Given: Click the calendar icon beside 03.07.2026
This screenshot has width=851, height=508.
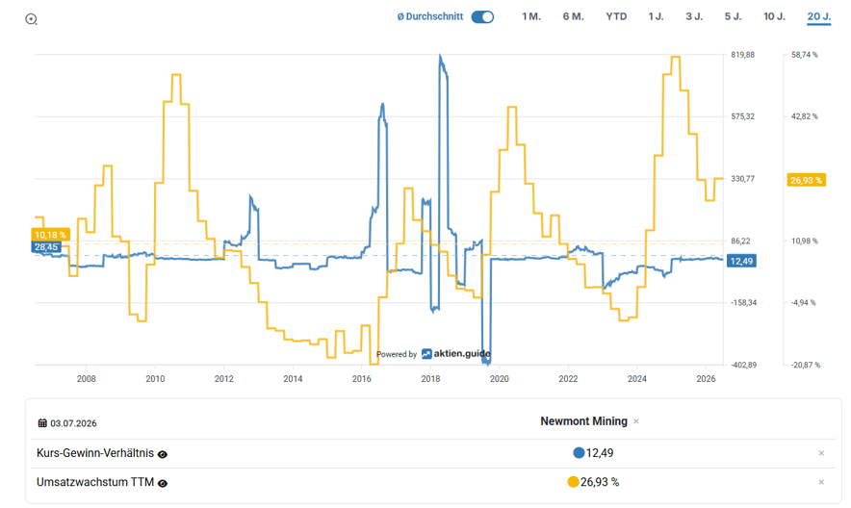Looking at the screenshot, I should 42,423.
